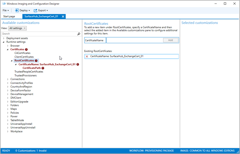
Task: Collapse the Runtime settings node
Action: coord(4,42)
